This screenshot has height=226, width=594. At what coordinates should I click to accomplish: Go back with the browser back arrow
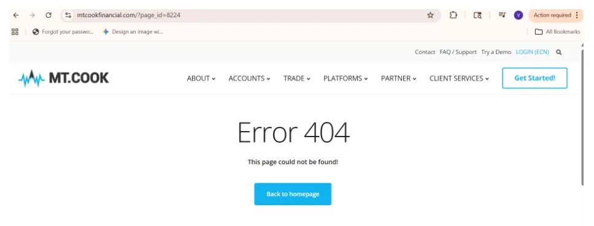(x=15, y=15)
